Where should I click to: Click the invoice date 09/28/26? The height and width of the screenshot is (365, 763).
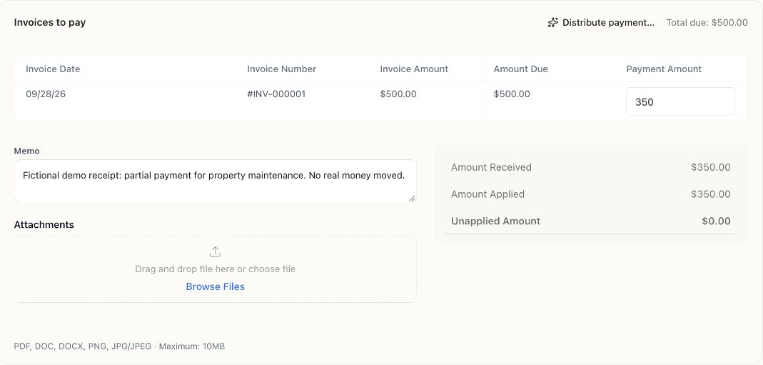pos(46,94)
